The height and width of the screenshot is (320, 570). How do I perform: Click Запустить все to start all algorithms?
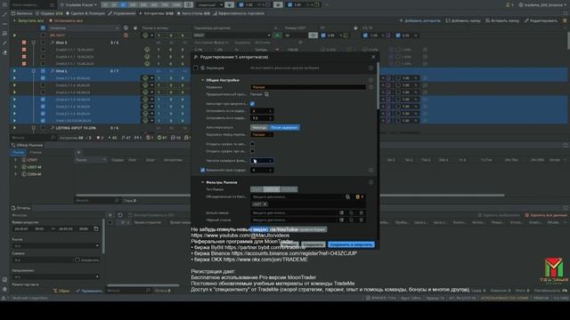[28, 20]
